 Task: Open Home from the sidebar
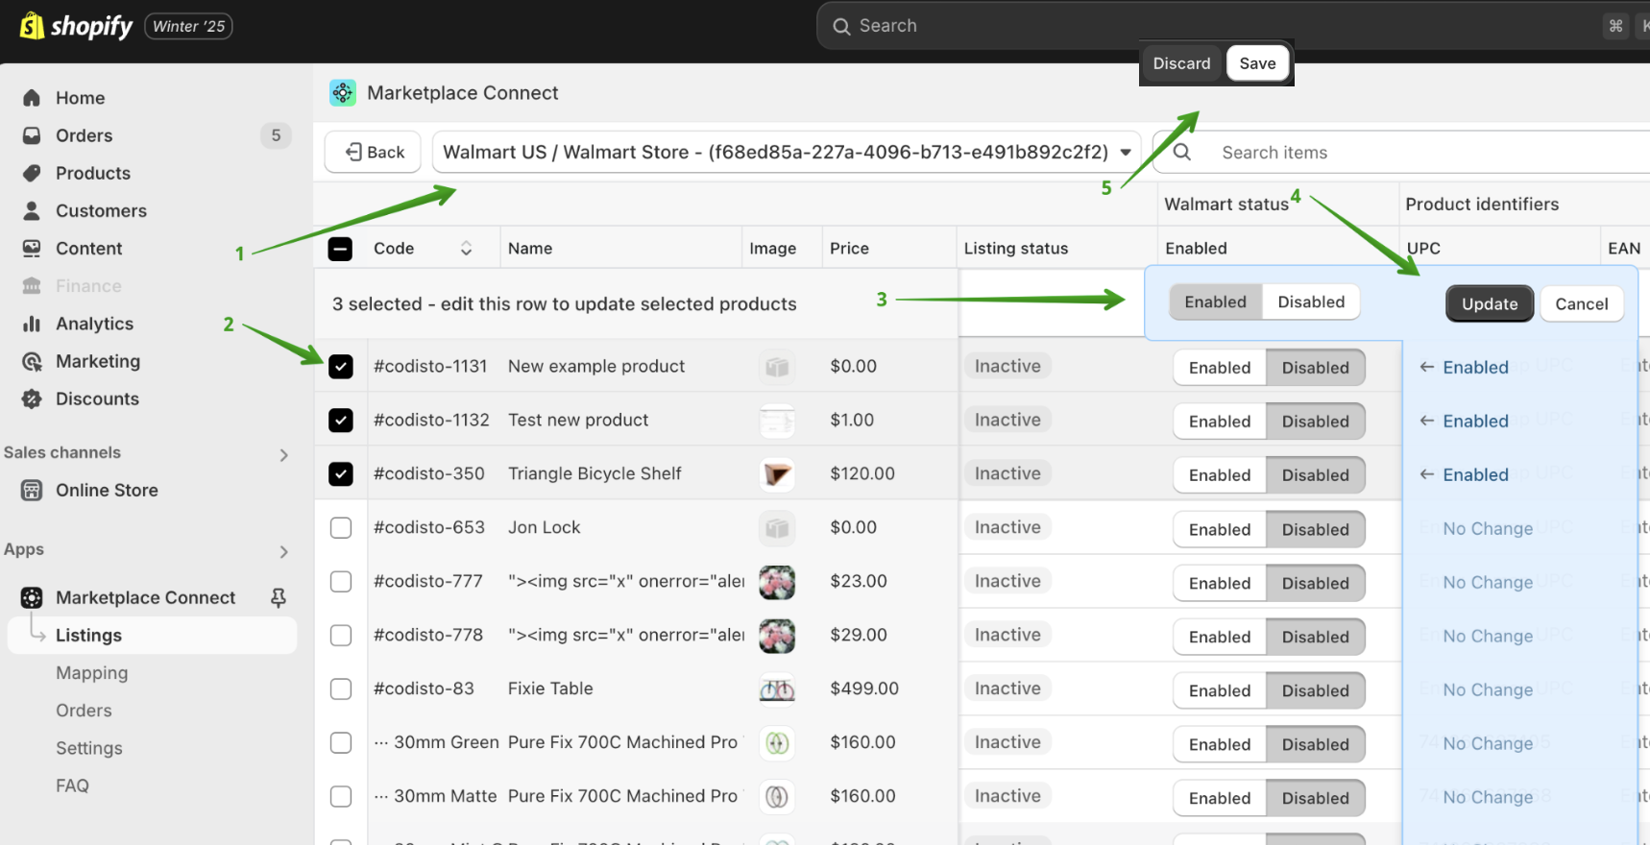80,98
